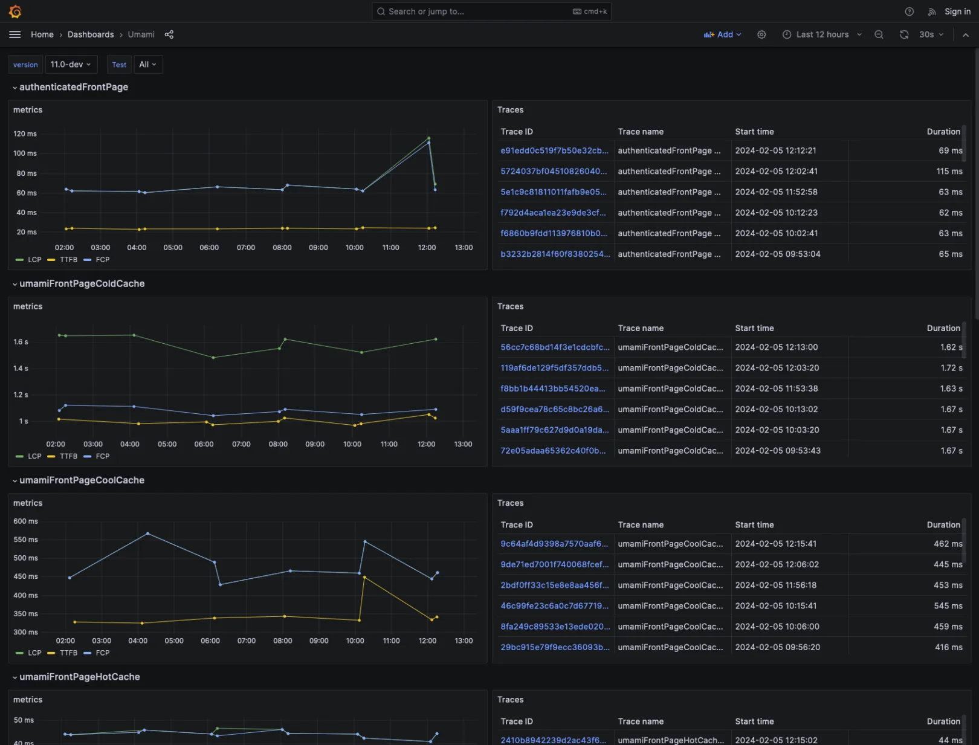Viewport: 979px width, 745px height.
Task: Refresh the dashboard with the refresh icon
Action: pos(904,34)
